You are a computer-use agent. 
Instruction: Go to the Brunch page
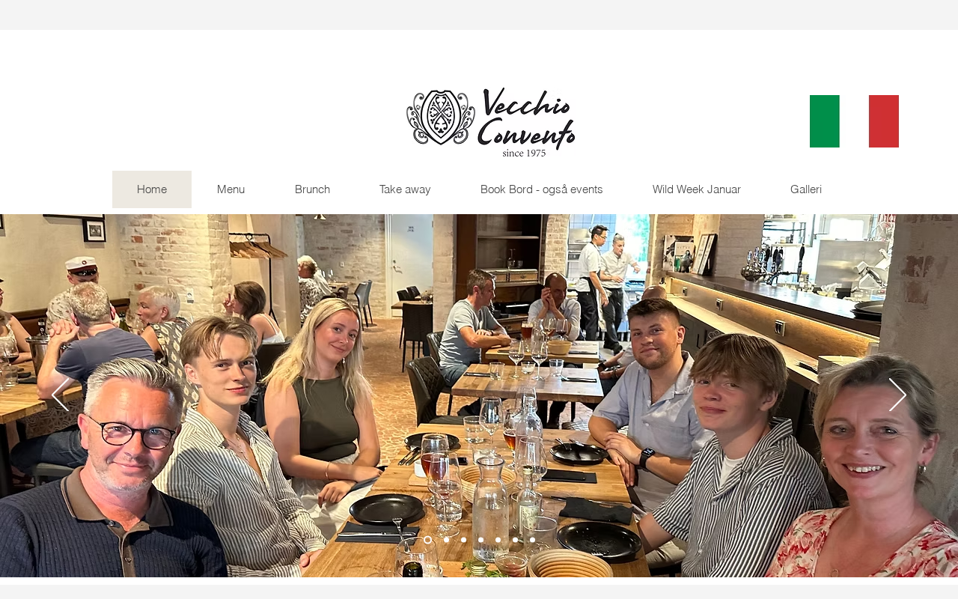pos(312,189)
